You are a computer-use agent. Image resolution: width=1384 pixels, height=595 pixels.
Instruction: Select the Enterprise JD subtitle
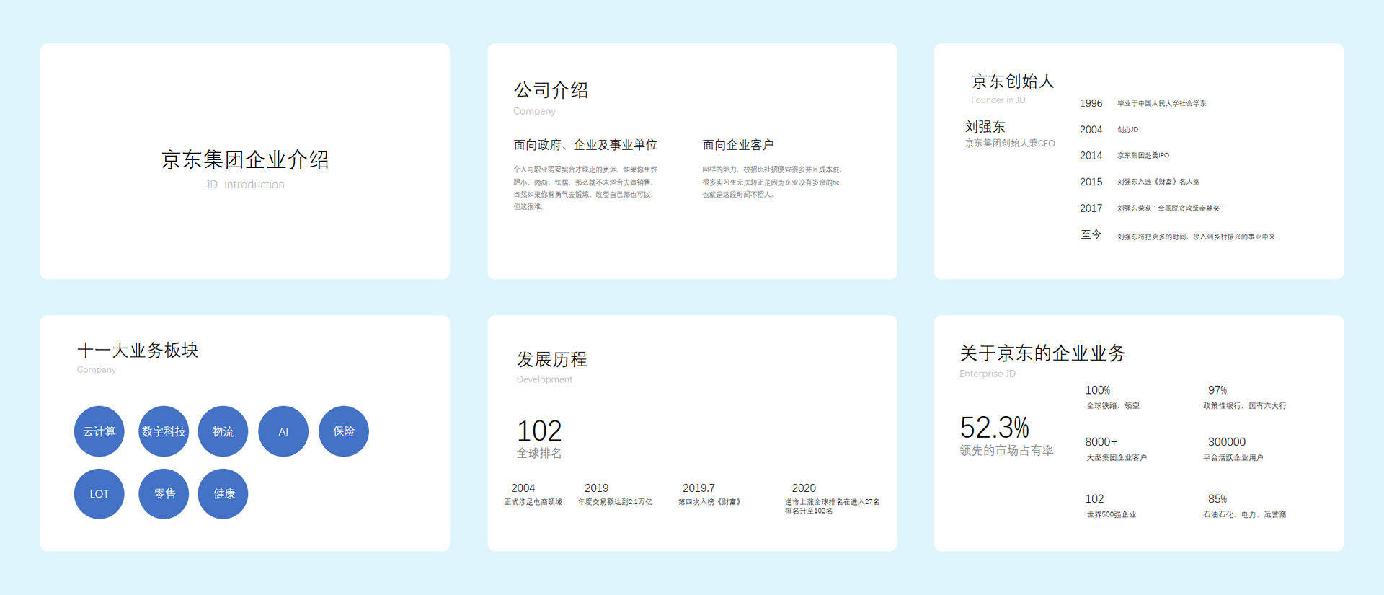[x=988, y=374]
